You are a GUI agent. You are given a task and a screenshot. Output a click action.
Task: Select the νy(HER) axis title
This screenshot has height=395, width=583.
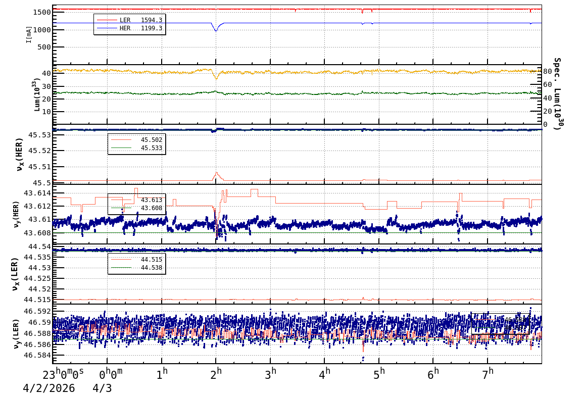[17, 214]
